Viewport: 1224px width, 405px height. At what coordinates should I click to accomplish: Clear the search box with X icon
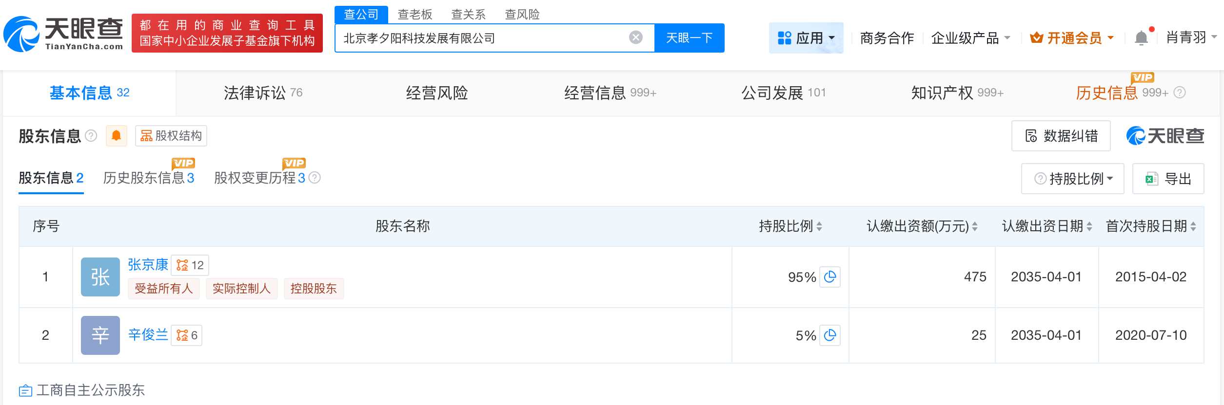click(x=635, y=37)
